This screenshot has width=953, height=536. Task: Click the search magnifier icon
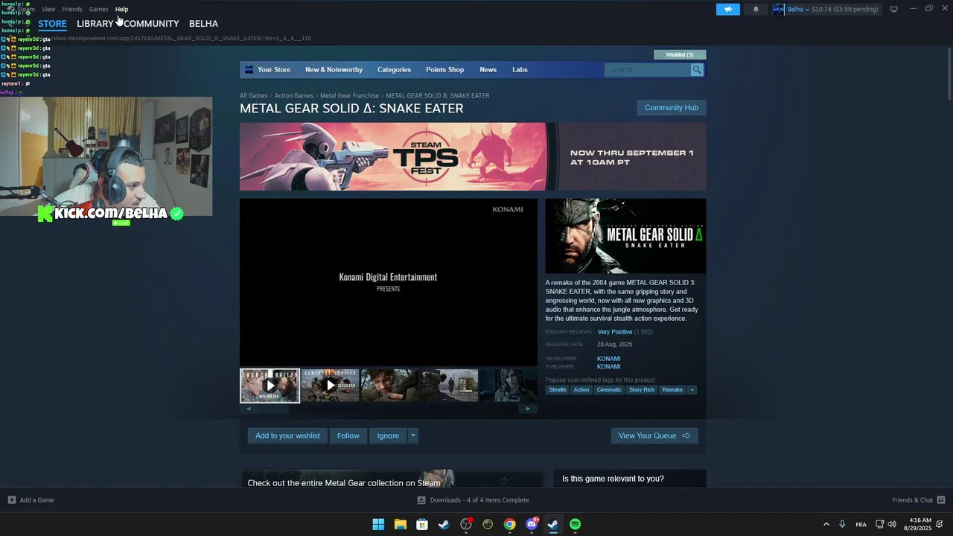tap(697, 70)
